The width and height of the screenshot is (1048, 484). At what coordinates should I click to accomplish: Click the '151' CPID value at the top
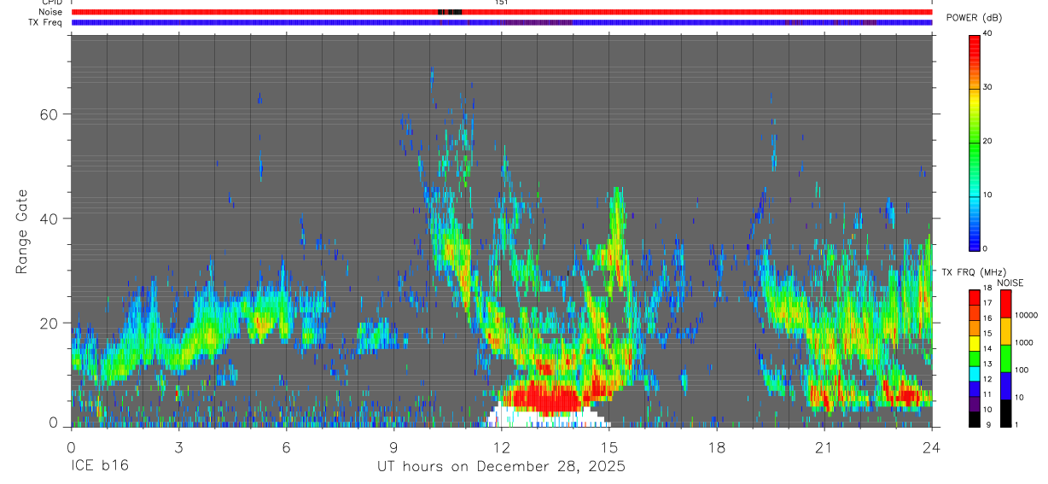pos(502,3)
